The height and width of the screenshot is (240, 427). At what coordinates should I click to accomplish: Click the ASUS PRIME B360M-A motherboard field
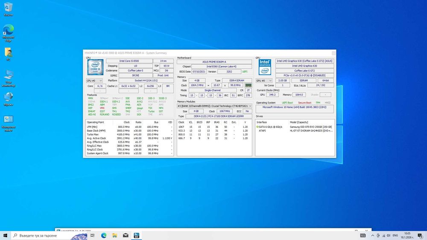[214, 62]
